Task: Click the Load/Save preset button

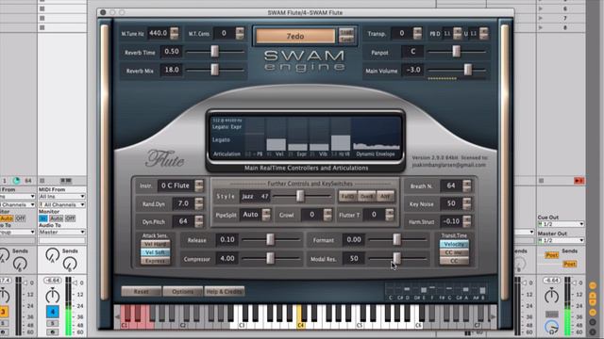Action: point(346,36)
